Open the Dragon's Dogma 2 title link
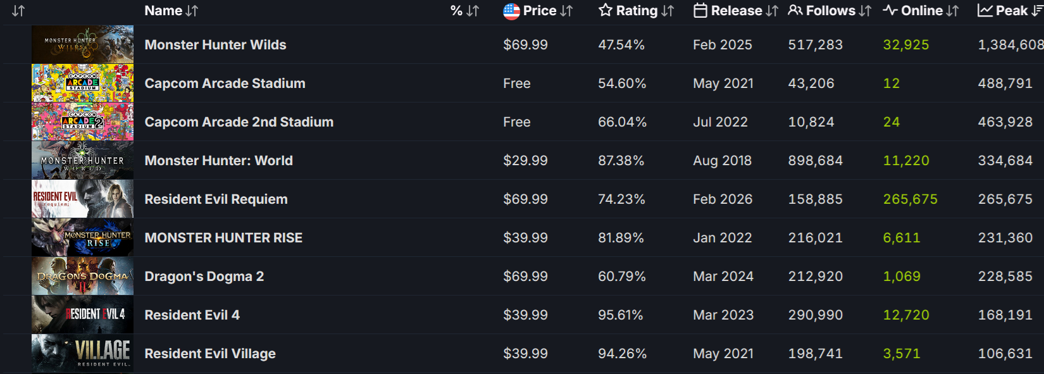Image resolution: width=1044 pixels, height=374 pixels. (x=204, y=277)
